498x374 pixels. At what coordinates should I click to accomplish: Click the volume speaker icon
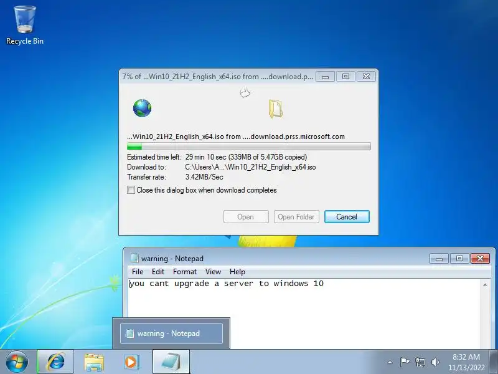pyautogui.click(x=435, y=362)
